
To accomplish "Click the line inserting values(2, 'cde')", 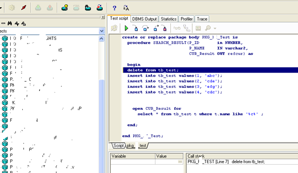I will tap(175, 81).
